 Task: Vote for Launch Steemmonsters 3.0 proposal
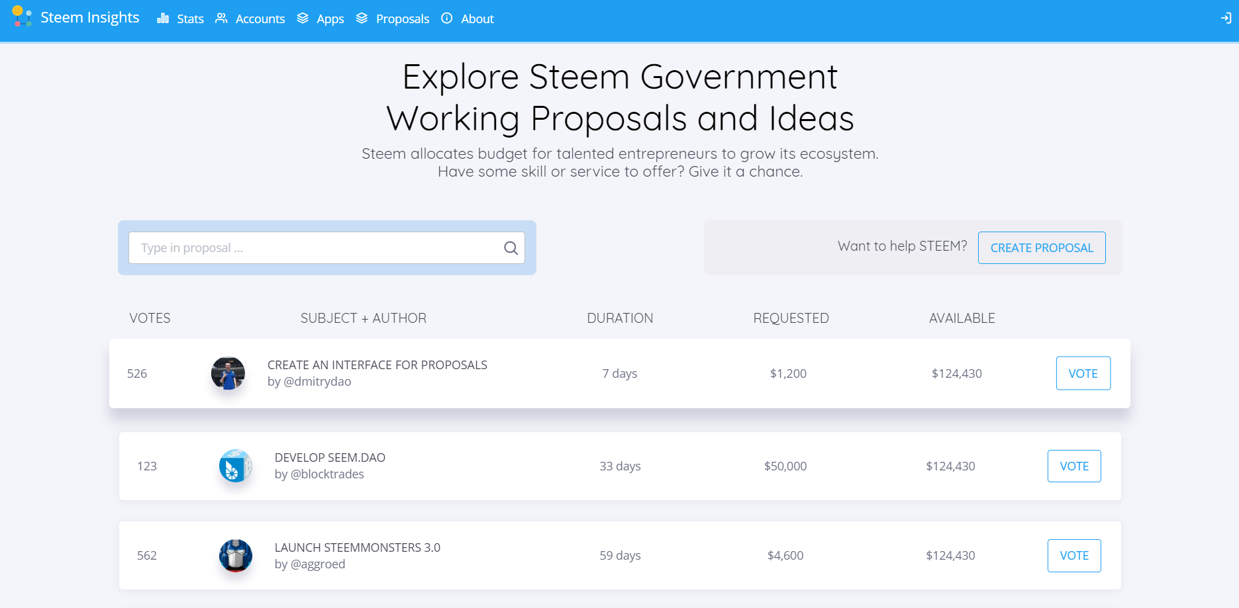tap(1073, 556)
